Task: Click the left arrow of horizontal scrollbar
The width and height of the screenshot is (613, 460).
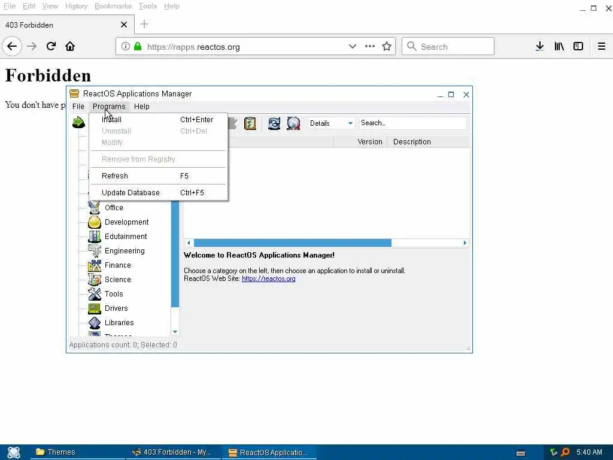Action: [x=189, y=243]
